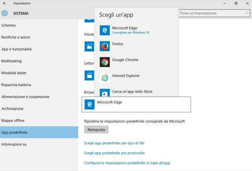Choose Google Chrome as default browser
Image resolution: width=252 pixels, height=171 pixels.
(136, 62)
